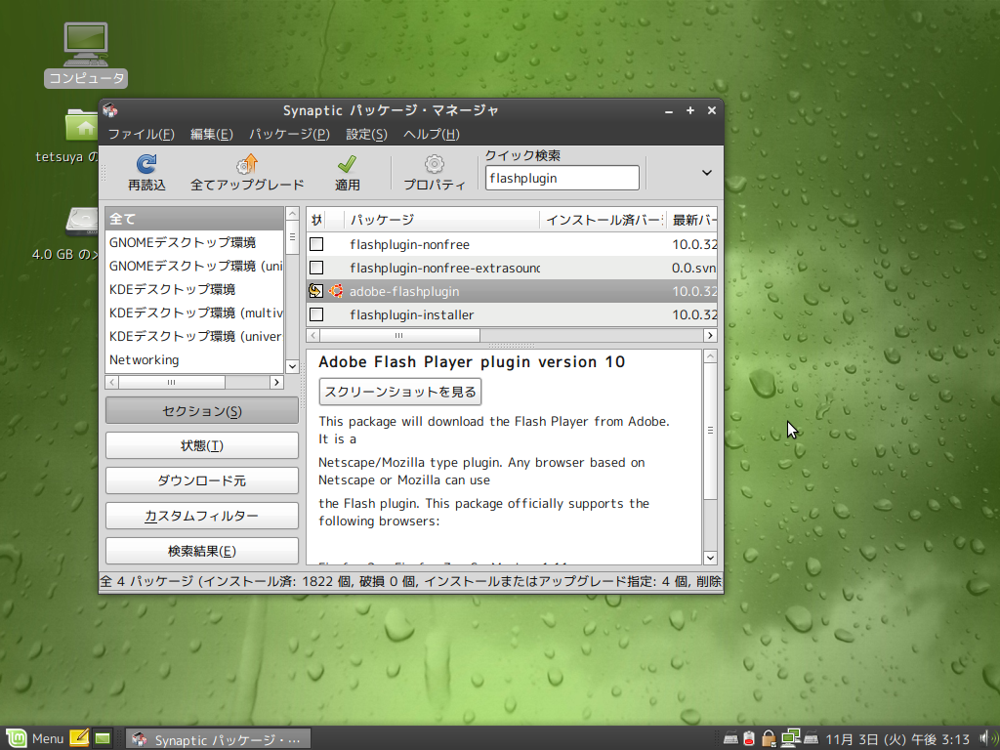This screenshot has height=750, width=1000.
Task: Select GNOMEデスクトップ環境 (uni category
Action: (x=194, y=266)
